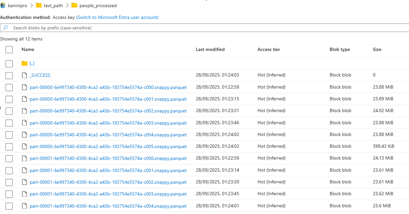Viewport: 409px width, 214px height.
Task: Tick checkbox for part-00001 c000 parquet row
Action: (9, 159)
